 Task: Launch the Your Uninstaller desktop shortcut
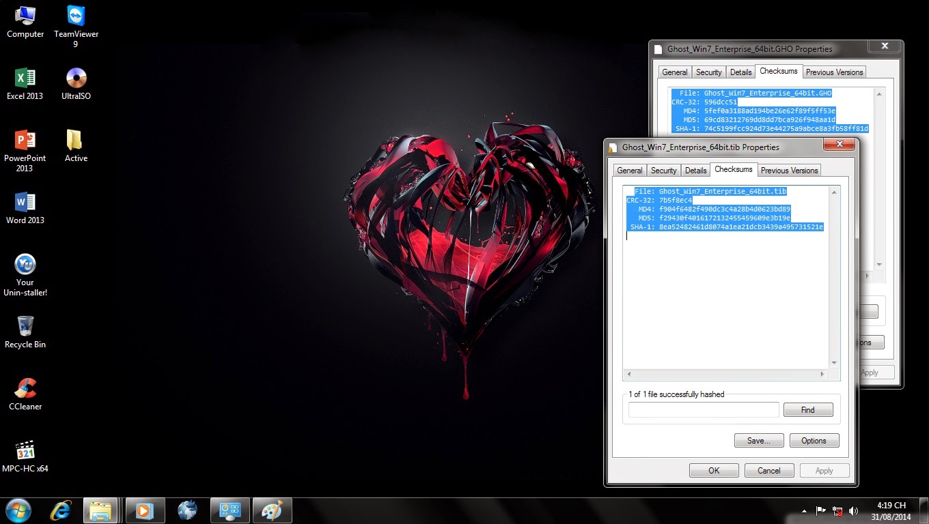[25, 264]
